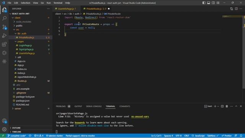Open package.json in the explorer
The width and height of the screenshot is (245, 138).
point(23,100)
